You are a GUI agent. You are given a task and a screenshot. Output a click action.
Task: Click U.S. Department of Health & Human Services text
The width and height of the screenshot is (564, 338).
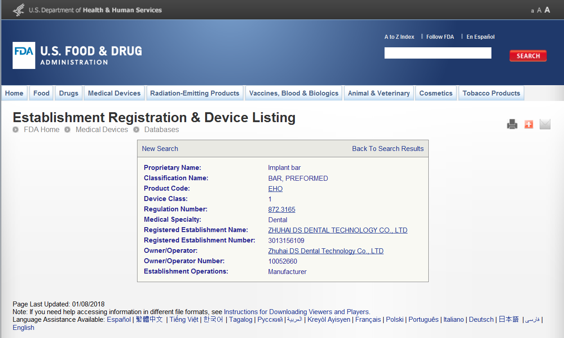(95, 10)
